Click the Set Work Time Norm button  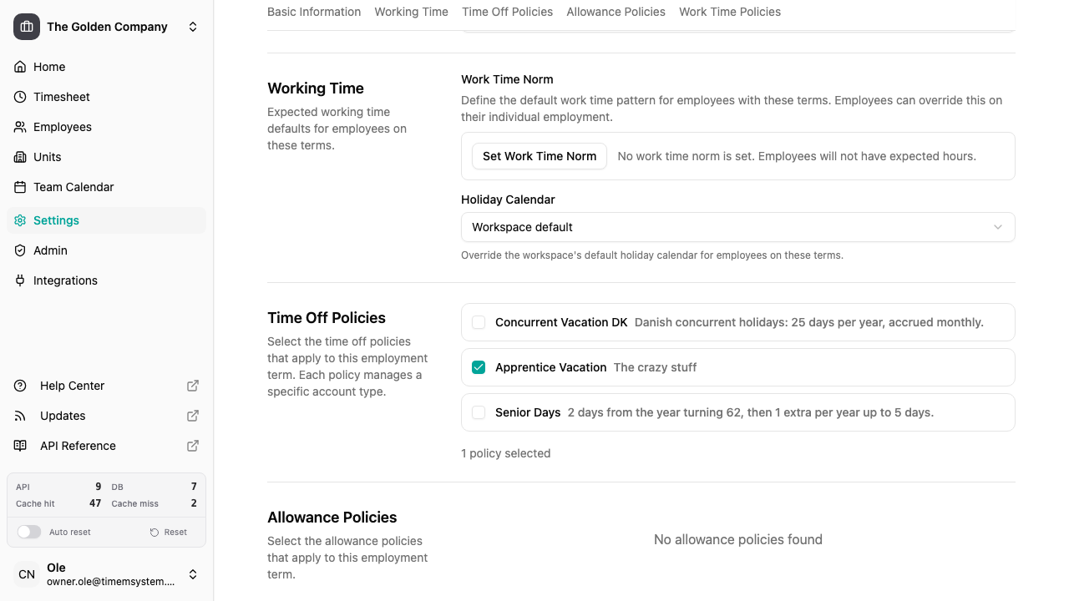tap(539, 155)
